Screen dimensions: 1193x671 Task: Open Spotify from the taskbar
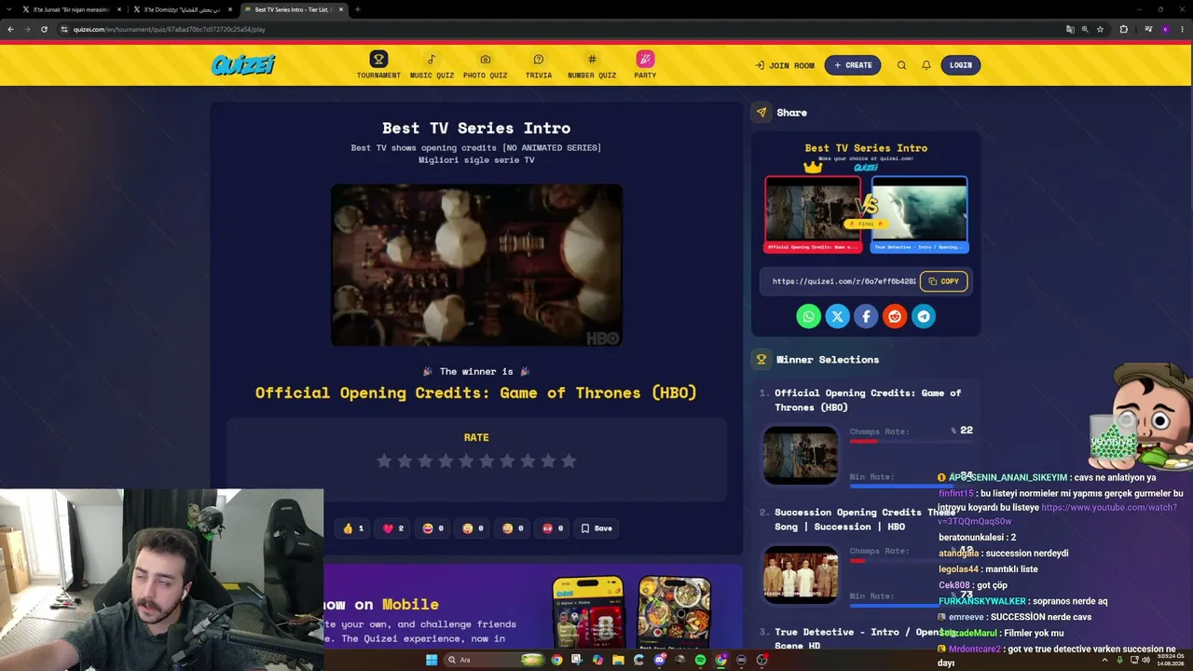click(x=700, y=660)
